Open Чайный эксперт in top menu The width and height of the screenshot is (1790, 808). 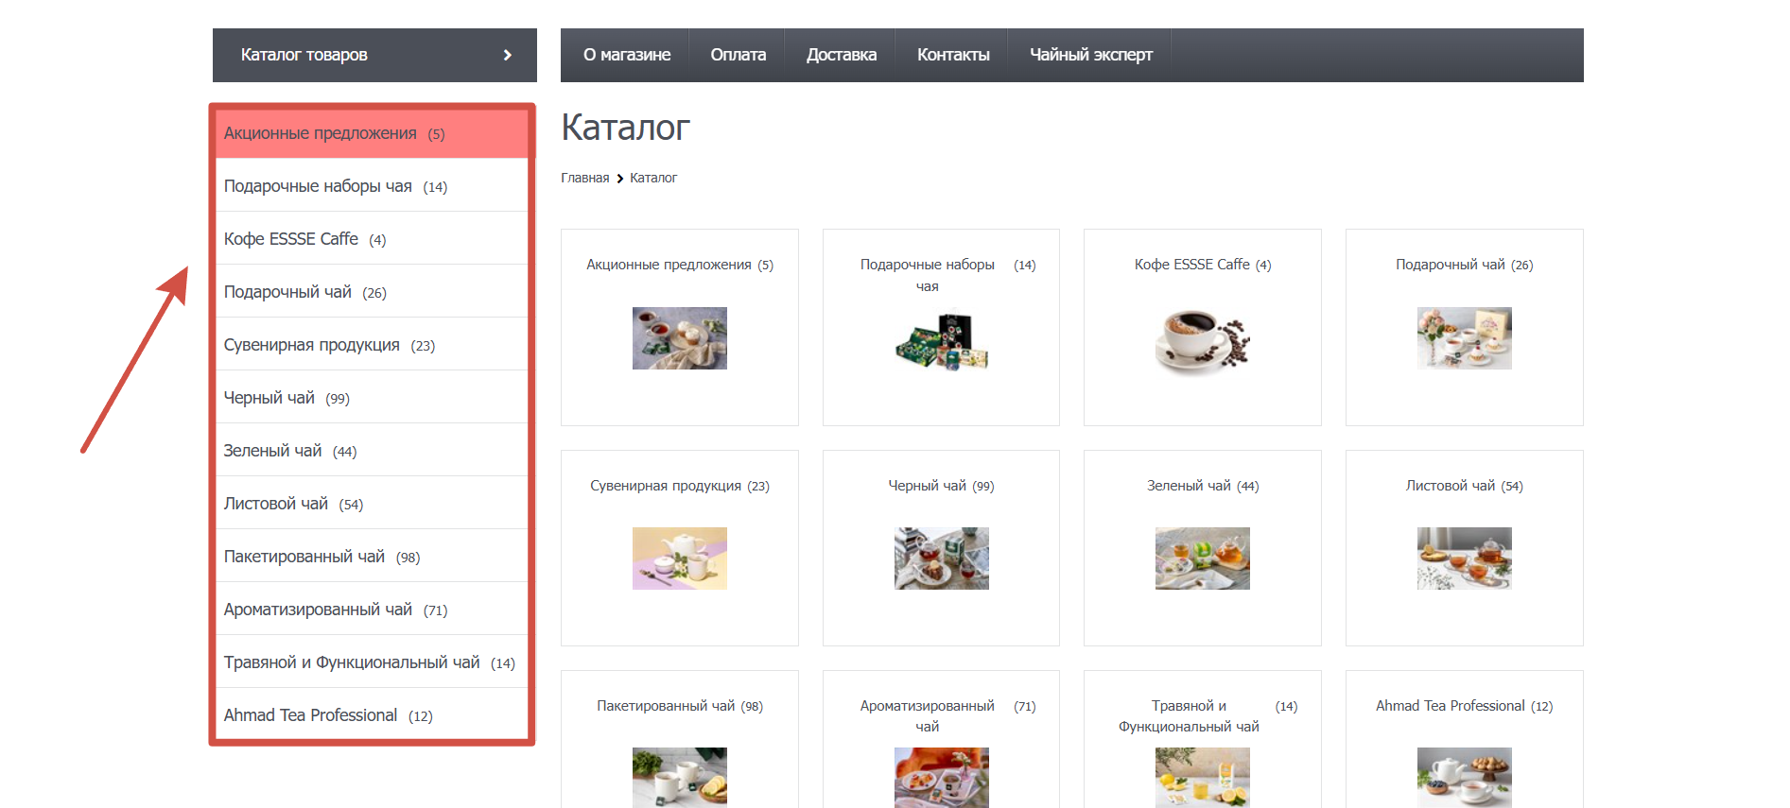1091,55
